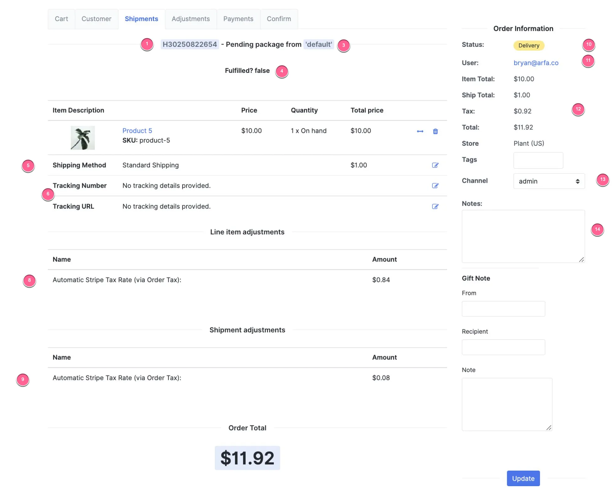The image size is (613, 488).
Task: Click into the Notes text area
Action: [523, 236]
